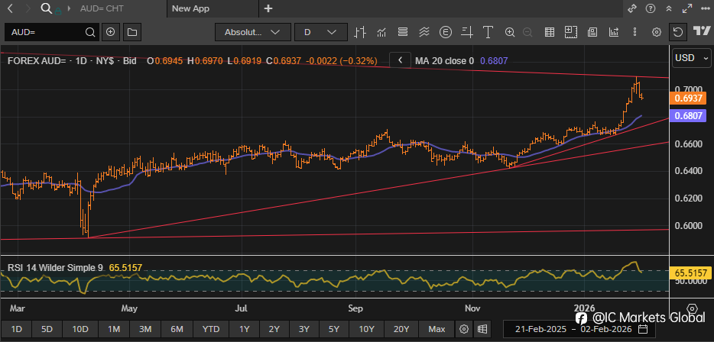
Task: Open the data table grid icon
Action: tap(549, 33)
